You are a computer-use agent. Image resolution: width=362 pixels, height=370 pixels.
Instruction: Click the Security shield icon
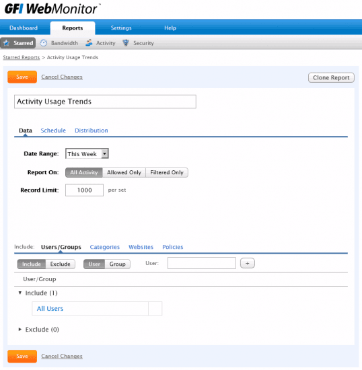126,43
